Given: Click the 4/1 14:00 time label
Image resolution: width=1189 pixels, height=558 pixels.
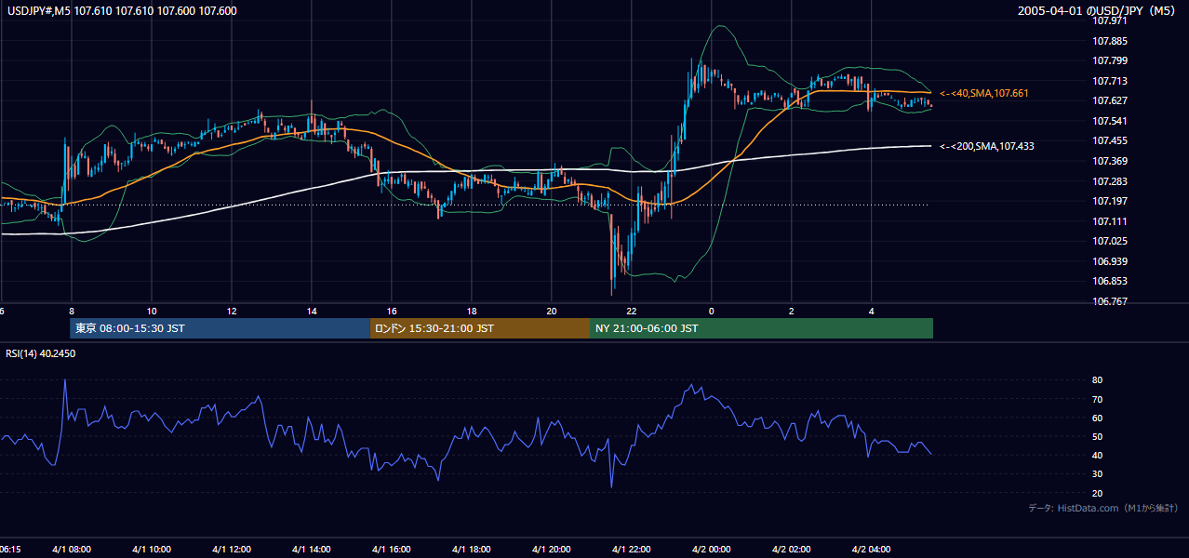Looking at the screenshot, I should pyautogui.click(x=312, y=549).
